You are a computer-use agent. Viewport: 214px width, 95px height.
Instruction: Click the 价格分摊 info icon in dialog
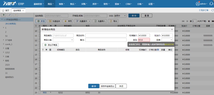coord(158,50)
